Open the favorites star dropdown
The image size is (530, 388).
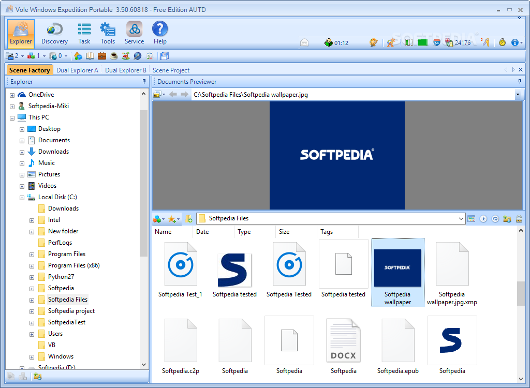[x=174, y=219]
